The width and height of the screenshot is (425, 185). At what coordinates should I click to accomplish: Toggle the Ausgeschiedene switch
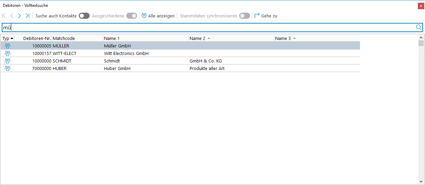(132, 16)
